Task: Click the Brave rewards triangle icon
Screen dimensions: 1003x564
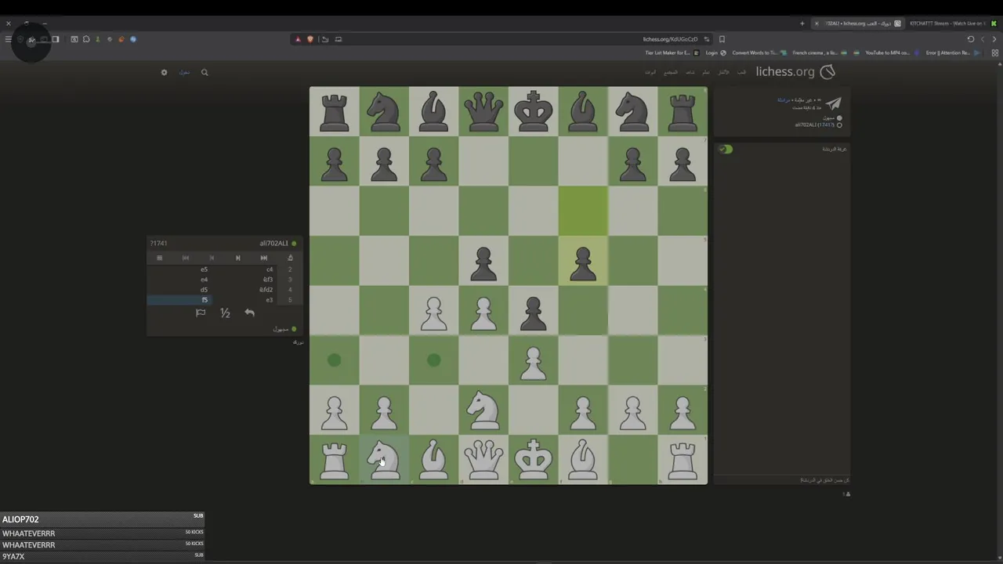Action: (298, 39)
